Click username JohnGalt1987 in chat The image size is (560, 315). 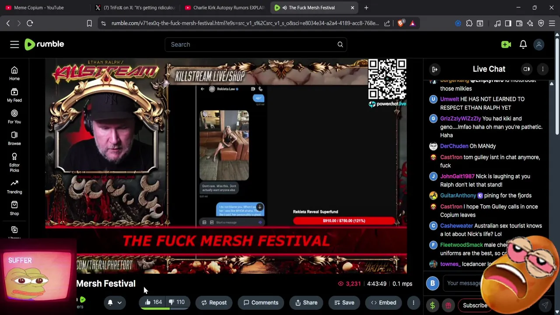pyautogui.click(x=457, y=176)
